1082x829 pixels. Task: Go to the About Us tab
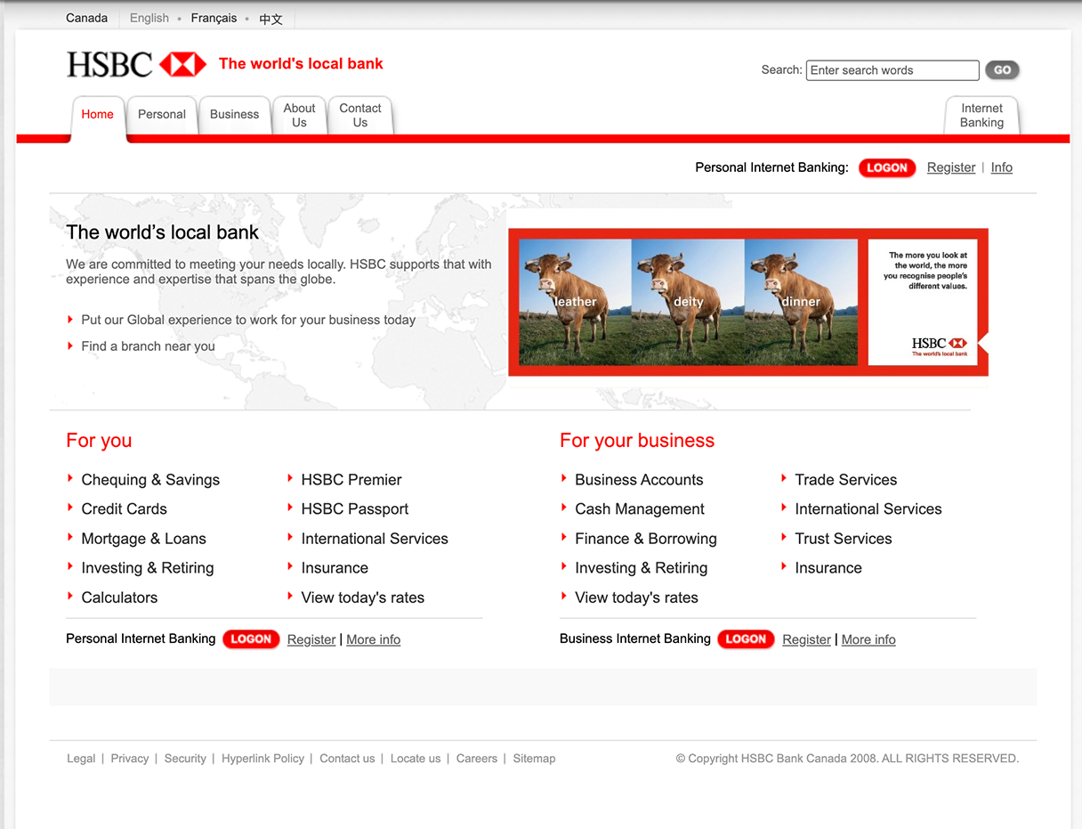pyautogui.click(x=300, y=116)
